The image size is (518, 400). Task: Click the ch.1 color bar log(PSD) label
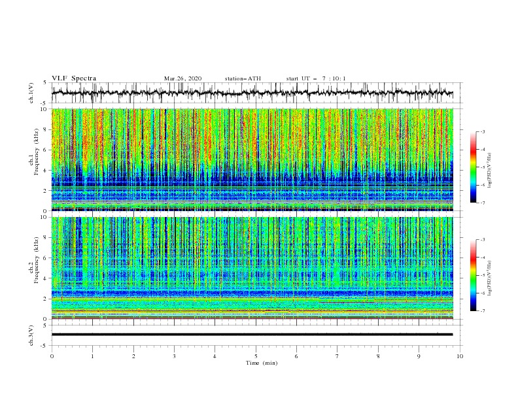[x=490, y=171]
